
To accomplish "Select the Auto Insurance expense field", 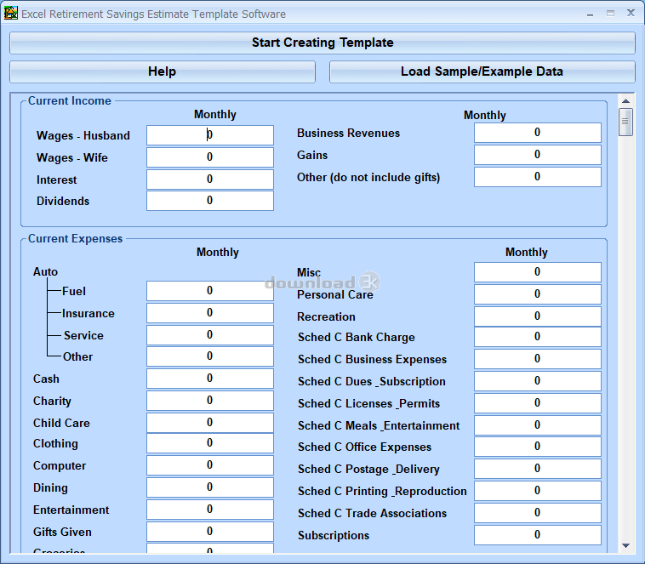I will click(210, 313).
